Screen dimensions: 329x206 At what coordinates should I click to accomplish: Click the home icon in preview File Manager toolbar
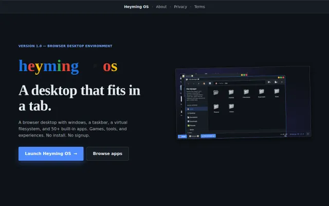point(204,83)
